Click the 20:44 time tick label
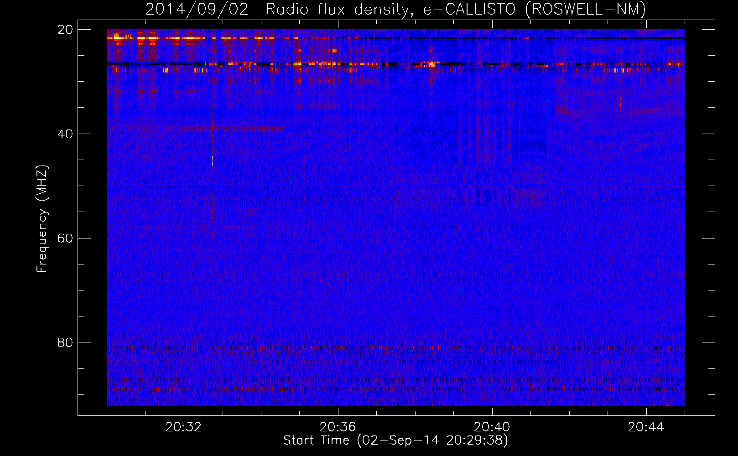This screenshot has width=738, height=456. click(x=646, y=427)
